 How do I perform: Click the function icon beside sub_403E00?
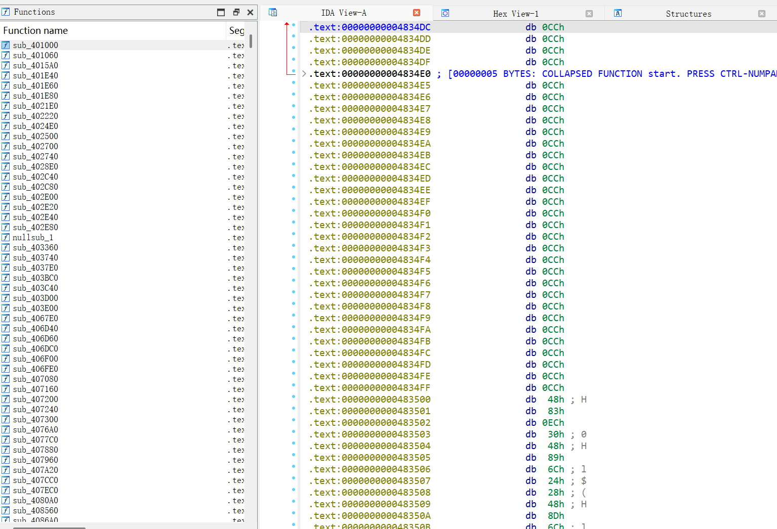tap(6, 308)
